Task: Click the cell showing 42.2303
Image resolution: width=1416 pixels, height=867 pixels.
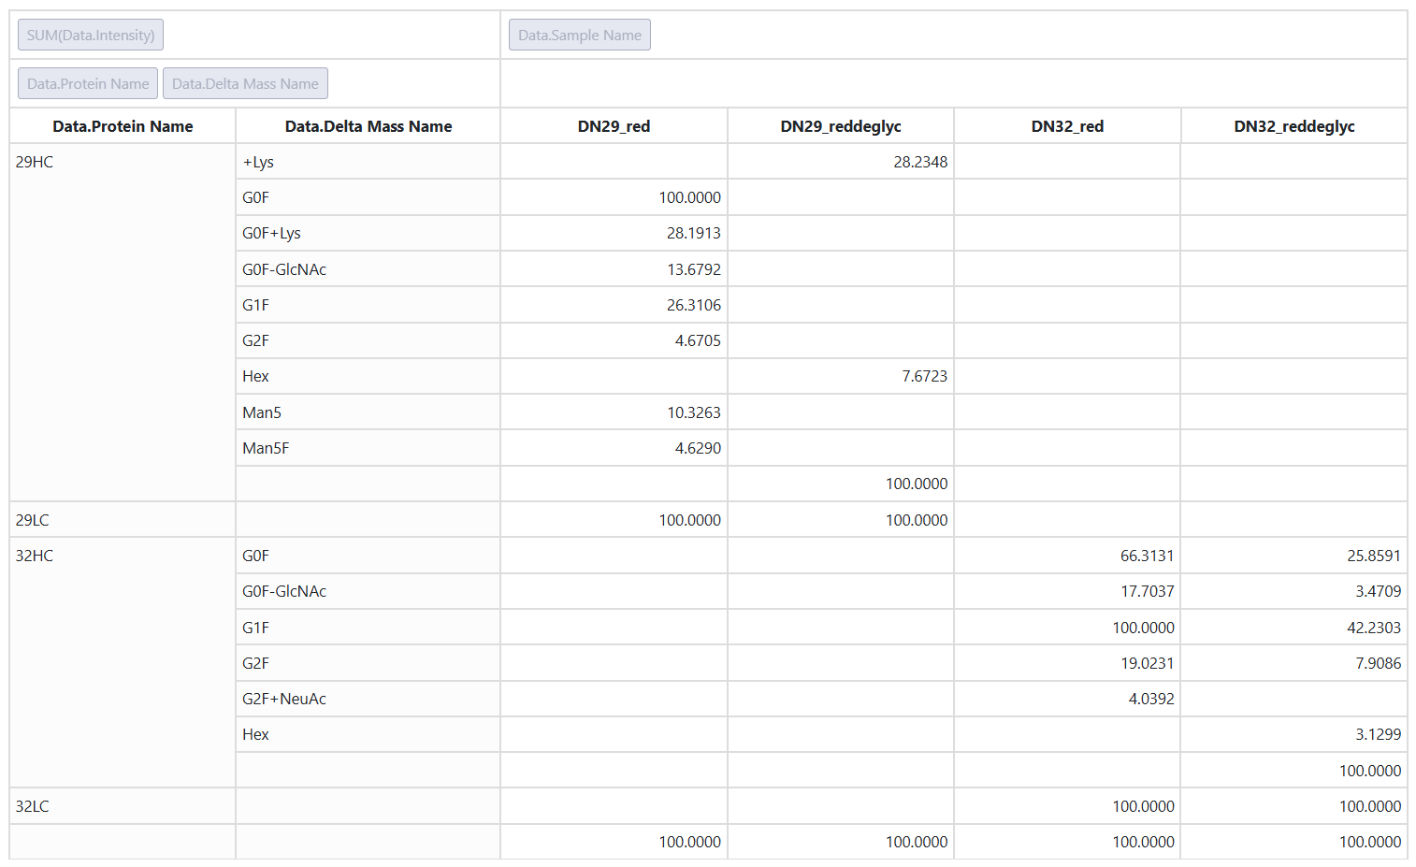Action: click(x=1294, y=628)
